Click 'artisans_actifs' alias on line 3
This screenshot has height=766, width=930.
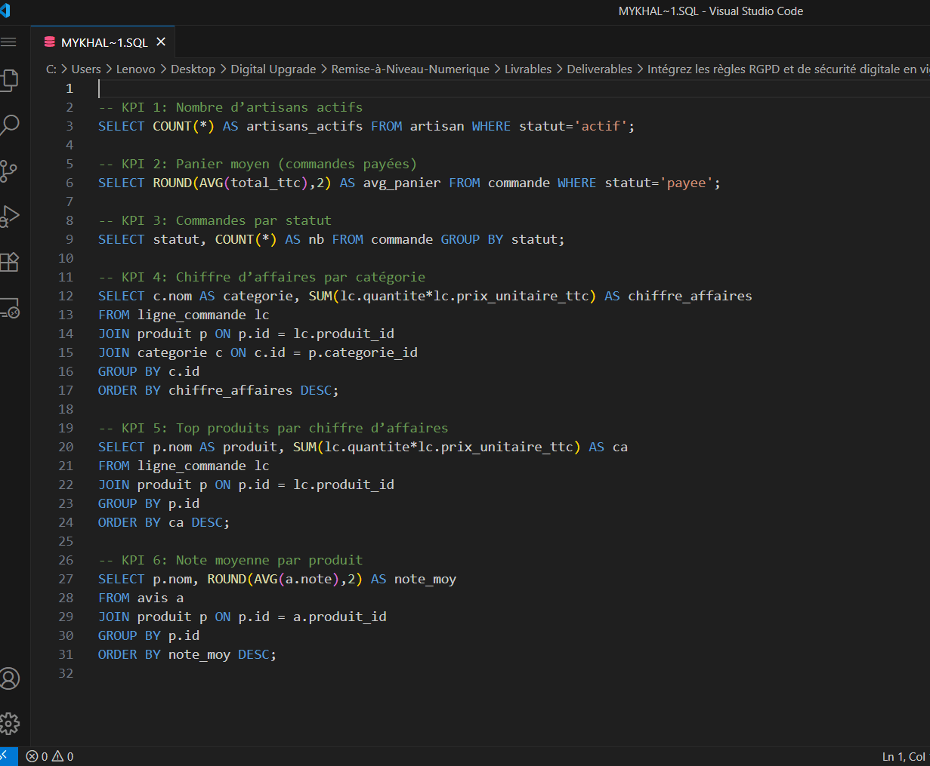pos(304,126)
